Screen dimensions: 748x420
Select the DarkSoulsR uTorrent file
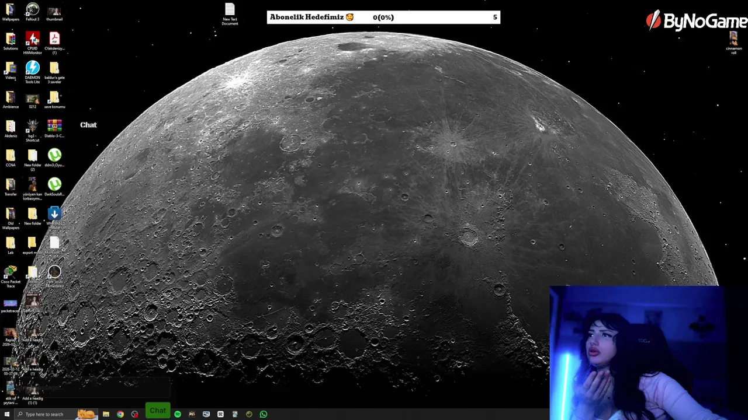54,187
